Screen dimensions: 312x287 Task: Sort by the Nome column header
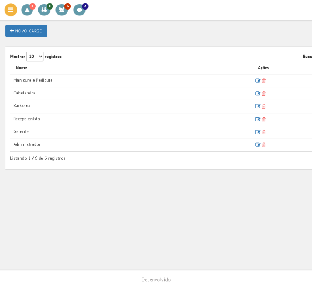click(22, 68)
